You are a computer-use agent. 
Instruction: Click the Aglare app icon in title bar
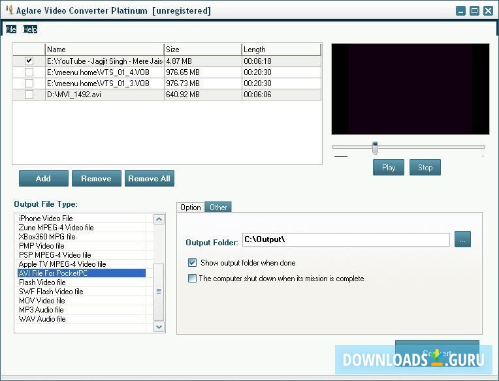tap(10, 10)
